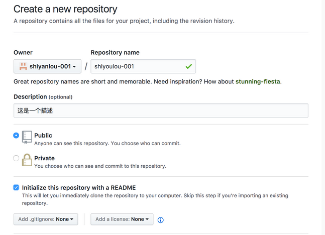
Task: Click the Private label text
Action: [44, 158]
